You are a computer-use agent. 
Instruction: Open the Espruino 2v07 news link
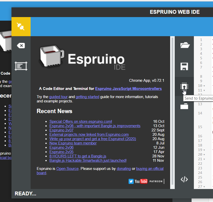[x=61, y=130]
